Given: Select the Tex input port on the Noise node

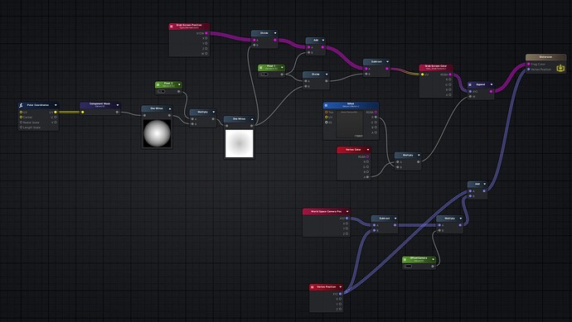Looking at the screenshot, I should pyautogui.click(x=327, y=113).
